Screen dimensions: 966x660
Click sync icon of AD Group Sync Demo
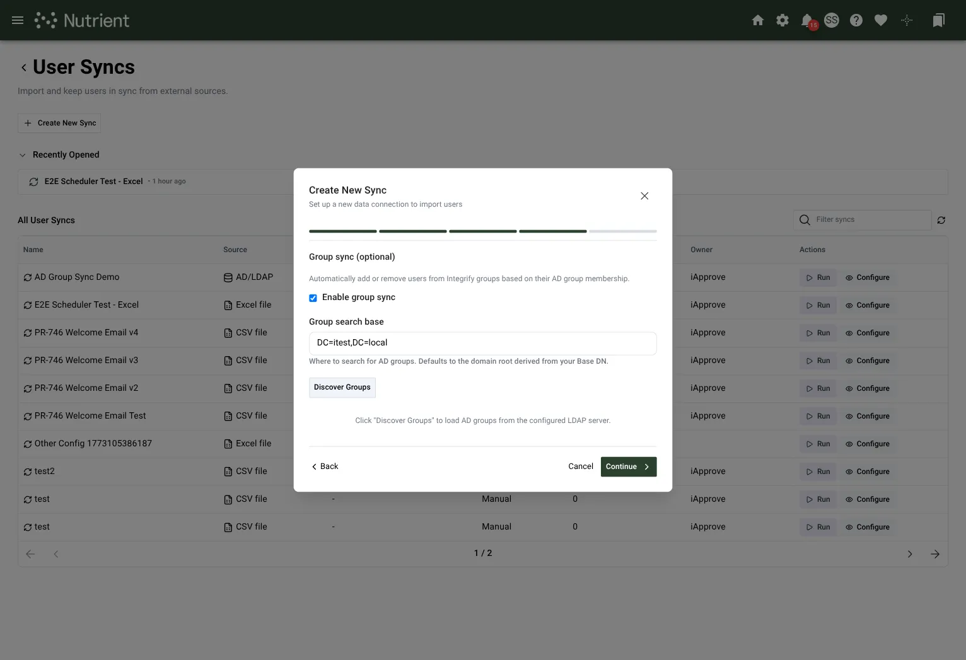click(28, 277)
